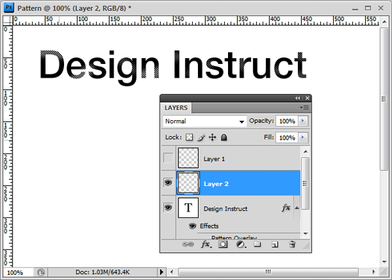392x280 pixels.
Task: Show Layer 1 visibility
Action: 168,158
